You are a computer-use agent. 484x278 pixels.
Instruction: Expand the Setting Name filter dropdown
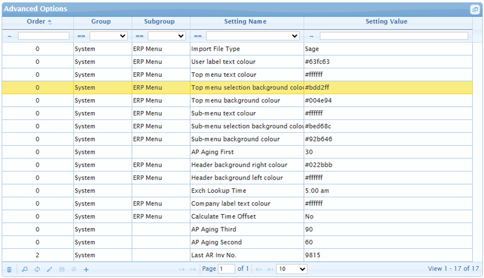tap(252, 36)
